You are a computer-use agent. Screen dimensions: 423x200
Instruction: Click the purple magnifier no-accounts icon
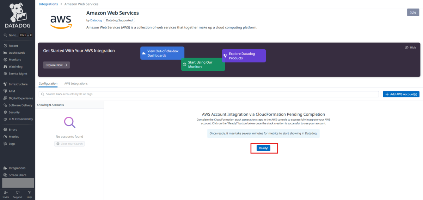[69, 123]
